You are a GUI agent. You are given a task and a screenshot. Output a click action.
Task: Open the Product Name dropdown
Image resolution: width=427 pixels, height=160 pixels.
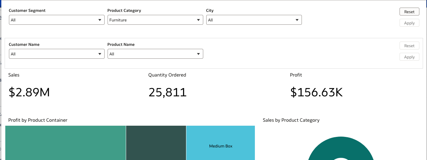(155, 54)
